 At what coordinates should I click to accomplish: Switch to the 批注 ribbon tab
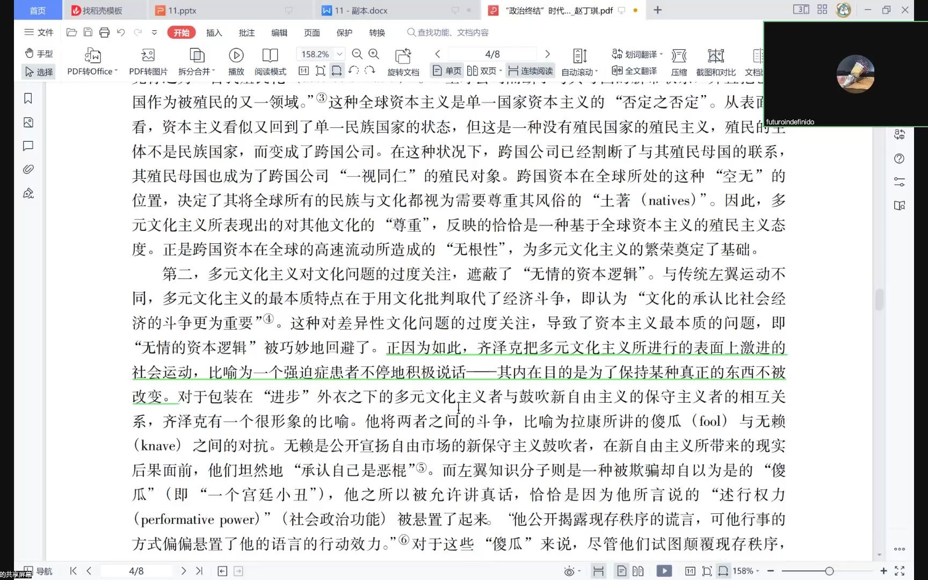coord(247,32)
